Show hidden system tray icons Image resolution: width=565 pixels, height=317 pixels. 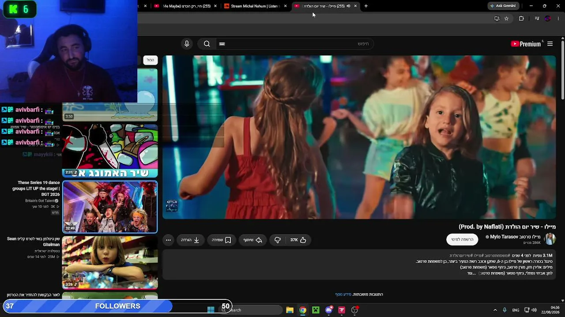coord(495,310)
